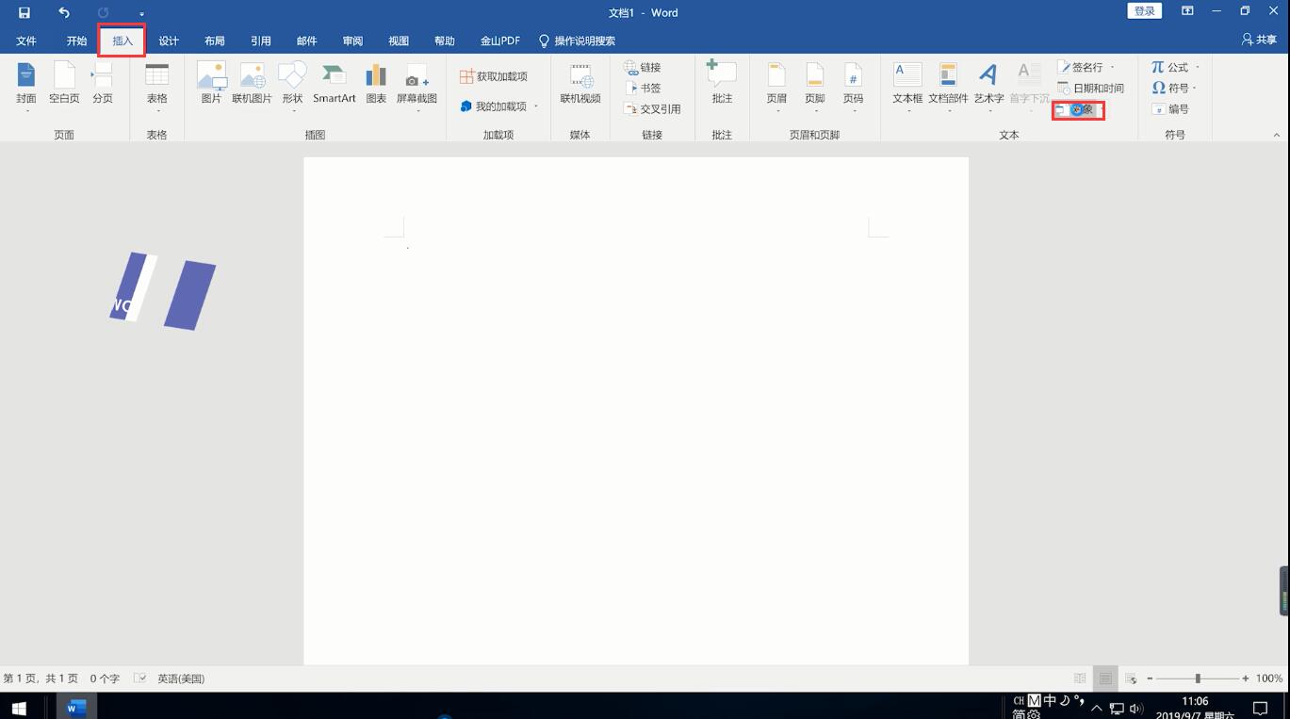Image resolution: width=1290 pixels, height=719 pixels.
Task: Switch to the Home (开始) tab
Action: (76, 41)
